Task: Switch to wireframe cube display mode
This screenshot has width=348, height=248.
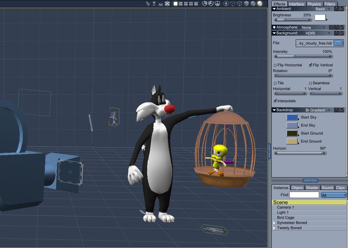Action: click(x=240, y=4)
